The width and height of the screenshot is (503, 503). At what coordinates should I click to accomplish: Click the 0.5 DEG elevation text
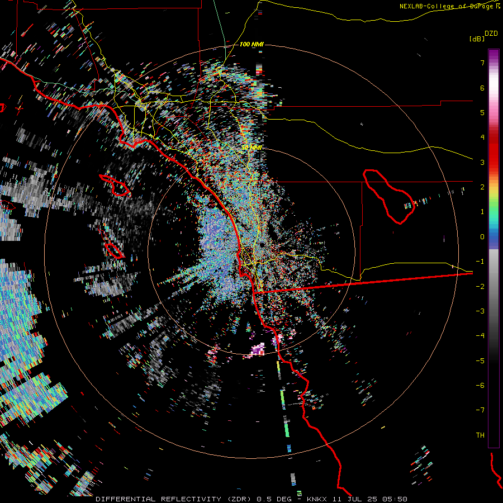point(274,499)
